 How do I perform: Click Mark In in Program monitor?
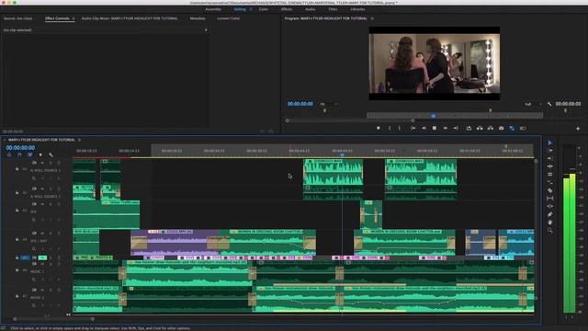pyautogui.click(x=390, y=129)
